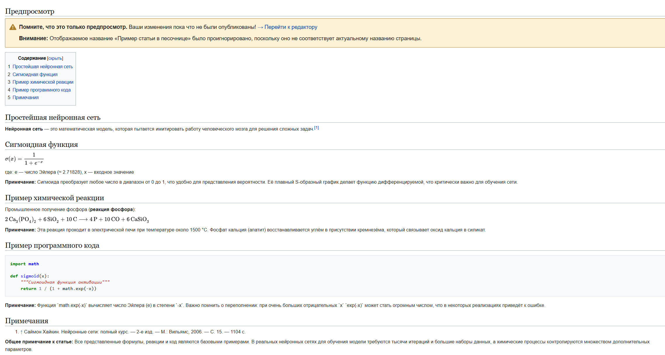Click the 'import math' code line
The image size is (665, 355).
(25, 264)
